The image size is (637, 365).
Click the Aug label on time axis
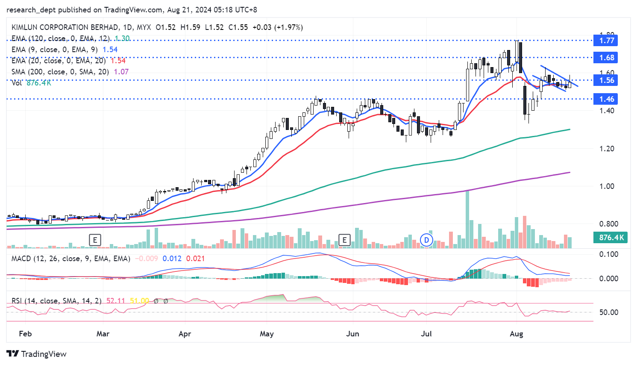516,334
